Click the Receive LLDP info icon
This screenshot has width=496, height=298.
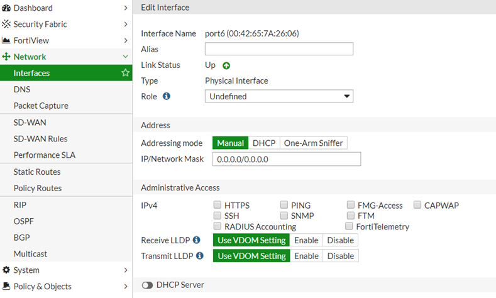click(x=196, y=240)
